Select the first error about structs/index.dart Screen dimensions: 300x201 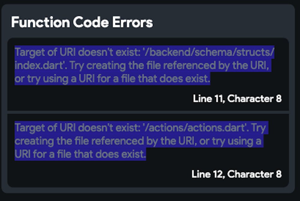point(144,66)
